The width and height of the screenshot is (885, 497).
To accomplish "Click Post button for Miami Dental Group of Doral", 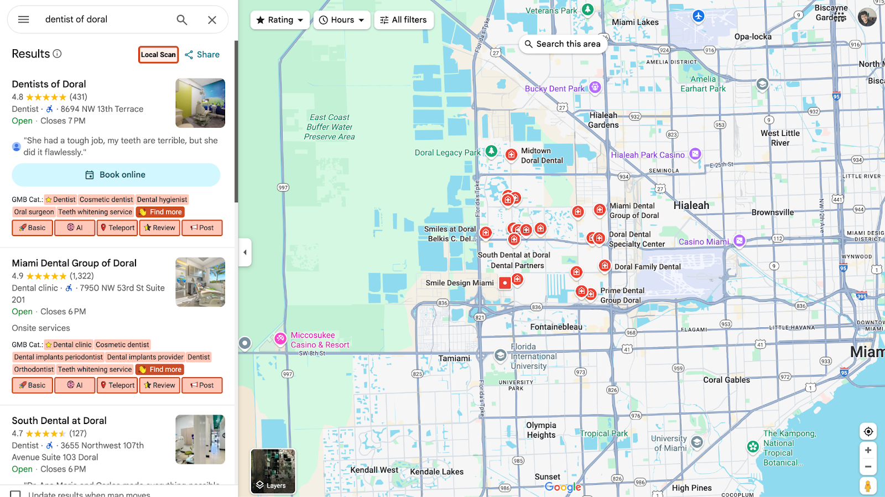I will (202, 385).
